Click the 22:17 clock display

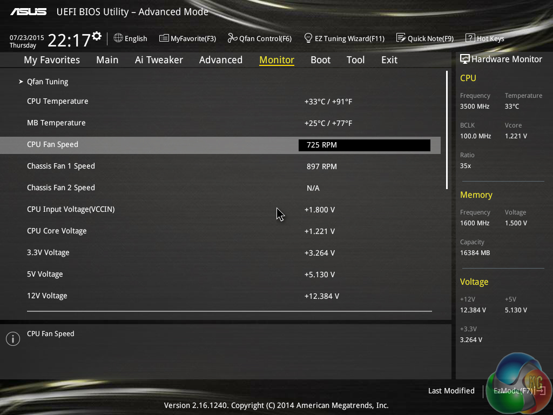click(69, 40)
